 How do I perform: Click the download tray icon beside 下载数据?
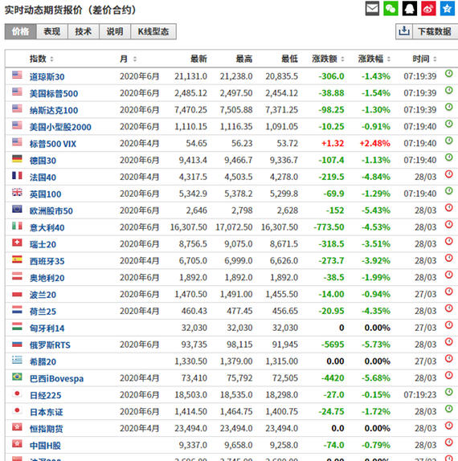404,31
